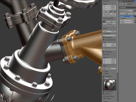This screenshot has height=102, width=136.
Task: Open the Constraints properties tab icon
Action: click(133, 1)
